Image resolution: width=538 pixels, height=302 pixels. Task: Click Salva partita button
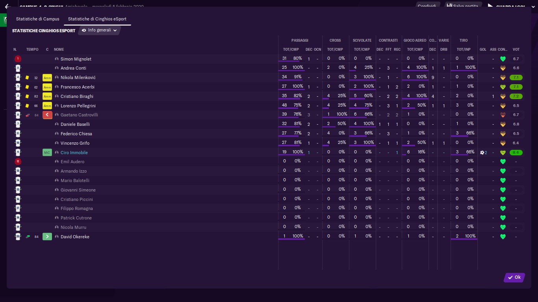tap(463, 6)
